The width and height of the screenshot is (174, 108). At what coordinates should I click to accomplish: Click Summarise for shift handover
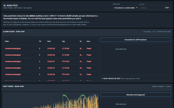pyautogui.click(x=135, y=40)
